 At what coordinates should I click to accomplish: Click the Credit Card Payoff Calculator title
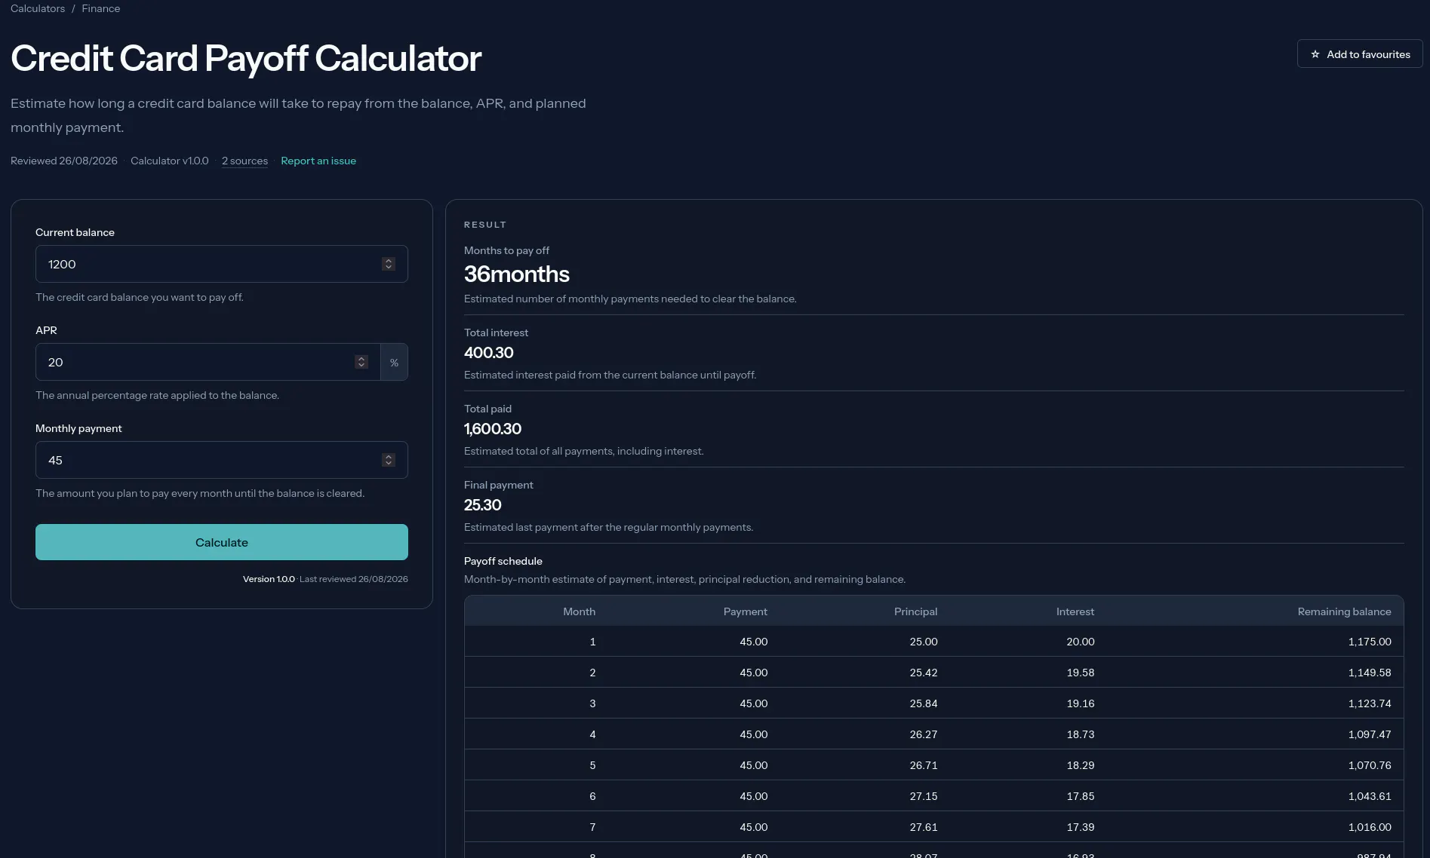pyautogui.click(x=246, y=58)
